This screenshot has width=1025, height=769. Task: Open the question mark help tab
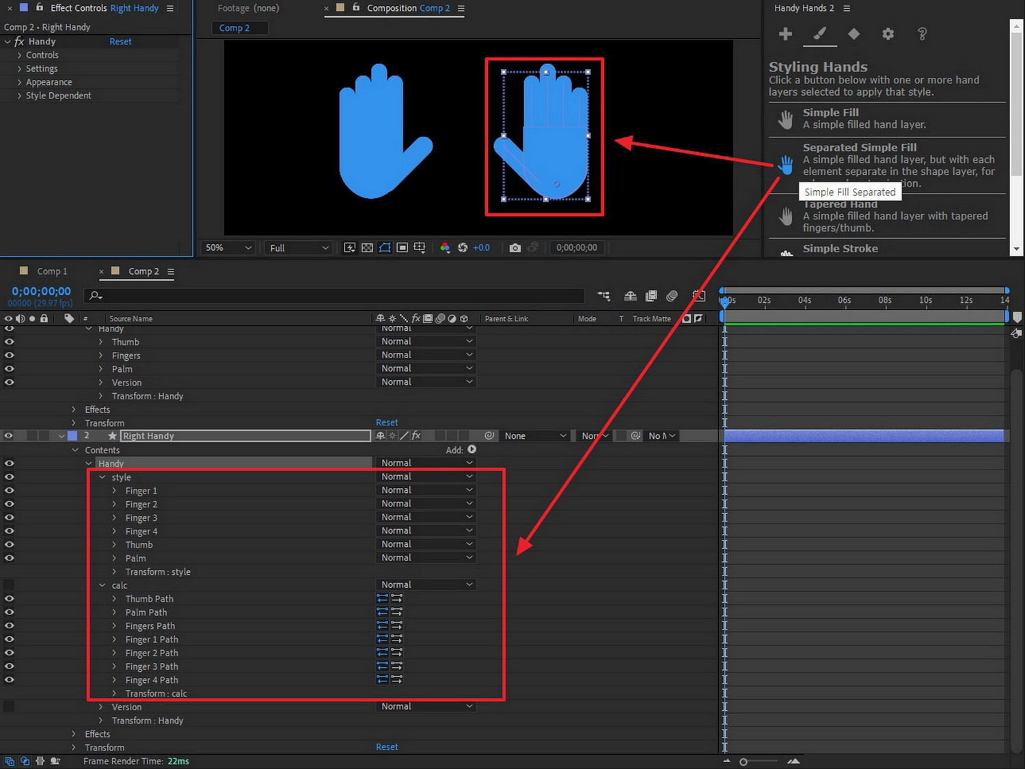tap(922, 33)
